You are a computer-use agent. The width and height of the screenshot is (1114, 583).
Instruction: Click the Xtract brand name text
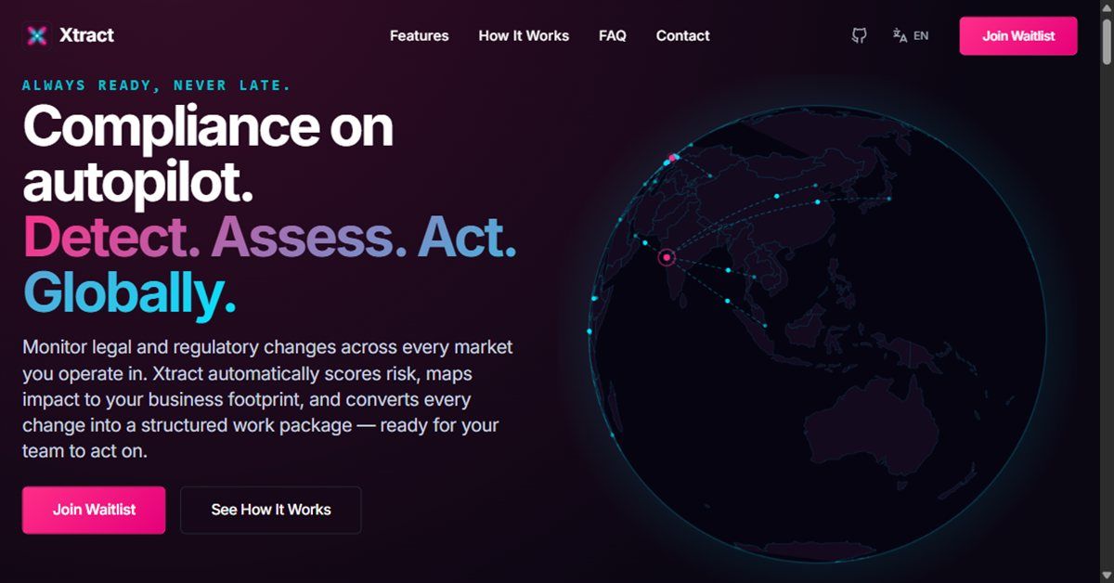[86, 36]
